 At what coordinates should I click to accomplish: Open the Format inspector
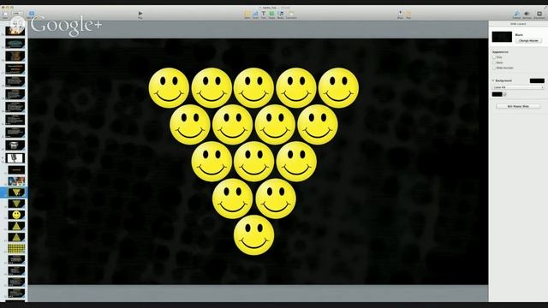coord(516,15)
